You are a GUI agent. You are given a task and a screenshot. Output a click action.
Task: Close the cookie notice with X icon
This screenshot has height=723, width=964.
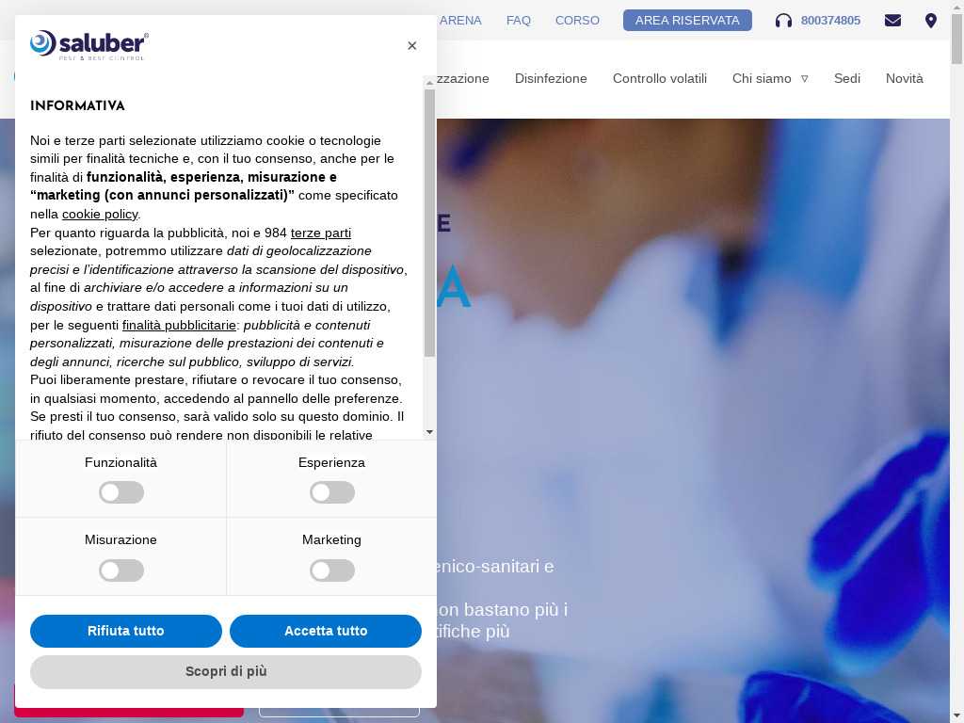coord(412,45)
